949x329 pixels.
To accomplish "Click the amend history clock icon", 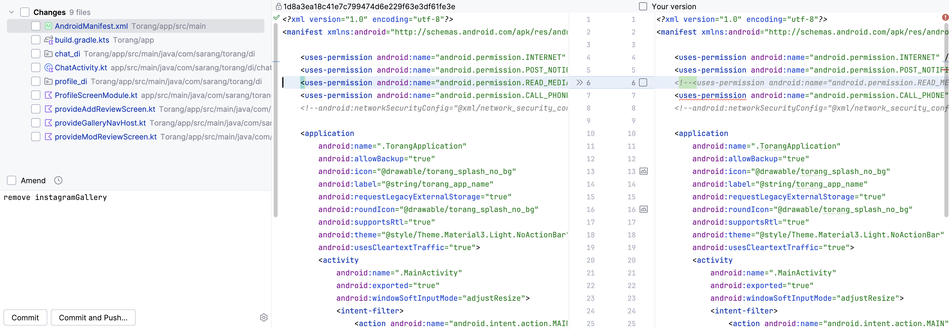I will 58,181.
